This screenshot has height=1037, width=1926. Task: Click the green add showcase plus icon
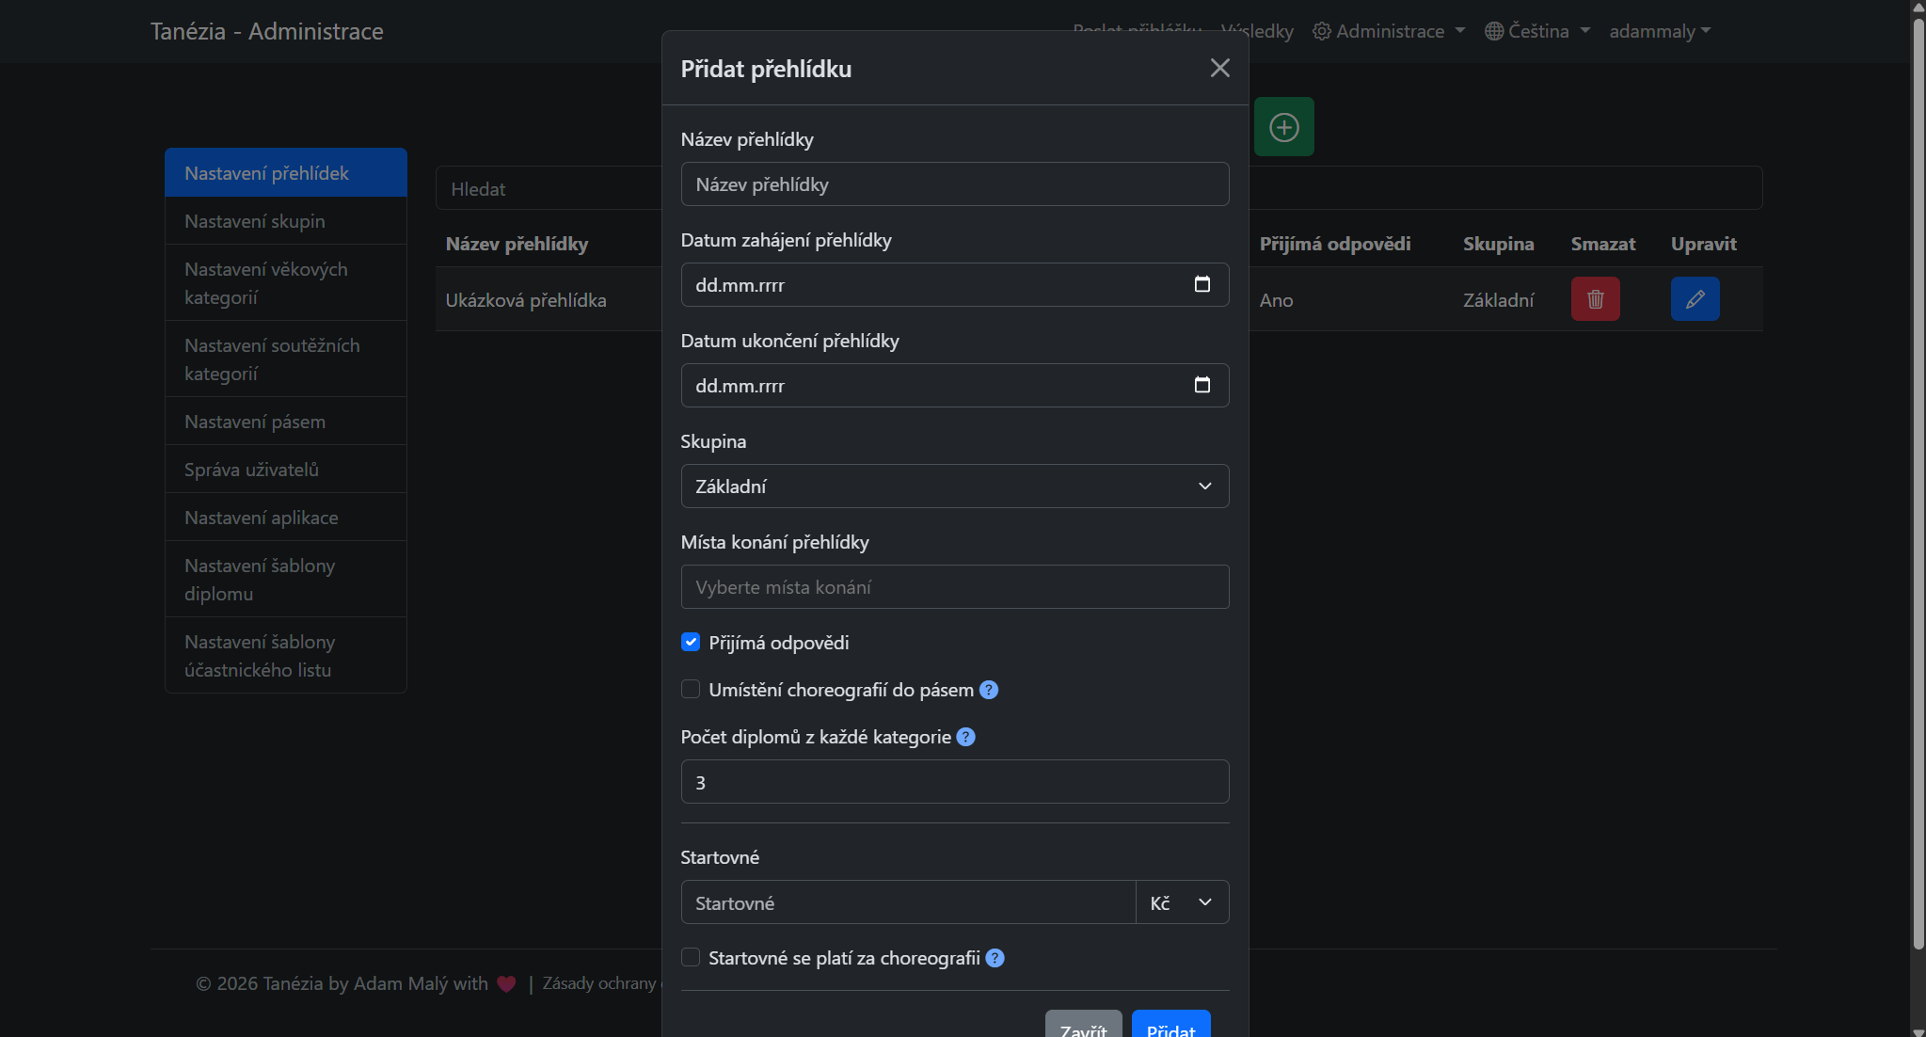point(1283,127)
